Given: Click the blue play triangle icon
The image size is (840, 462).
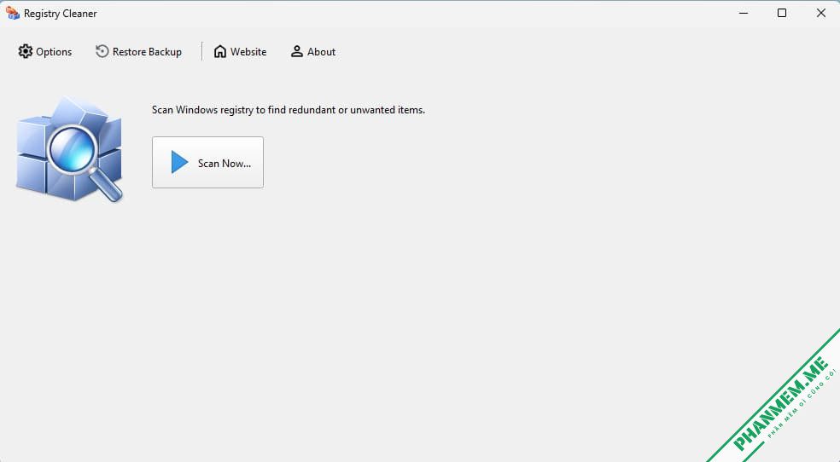Looking at the screenshot, I should point(179,162).
